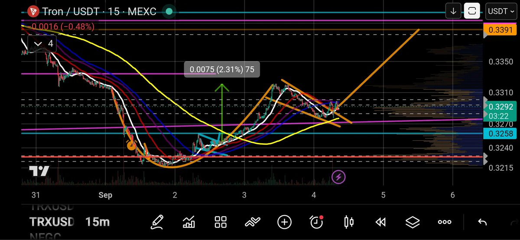
Task: Expand the collapsed indicators legend "4"
Action: pos(41,44)
